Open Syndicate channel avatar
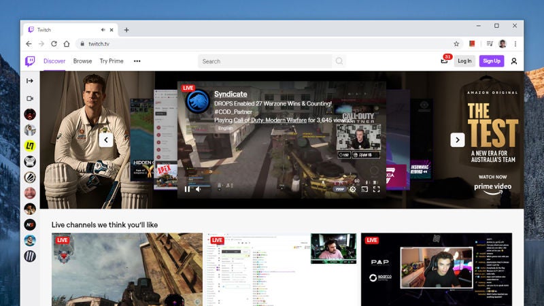This screenshot has height=306, width=544. point(197,102)
